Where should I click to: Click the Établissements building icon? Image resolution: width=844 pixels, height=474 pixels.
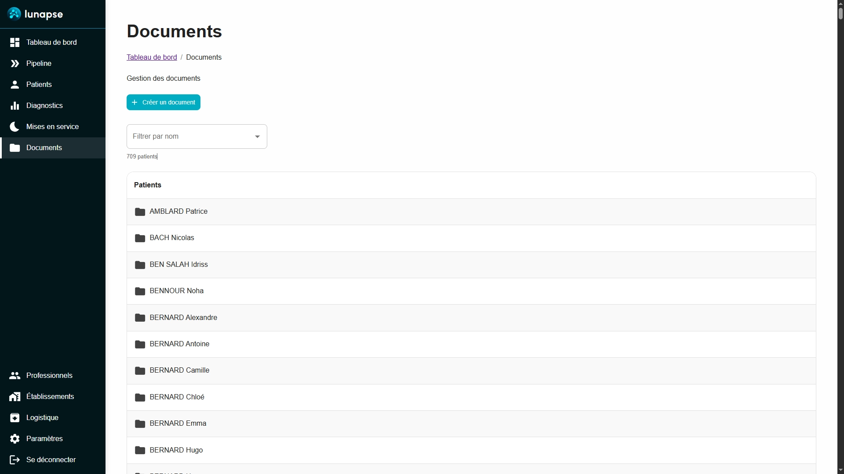(x=15, y=396)
